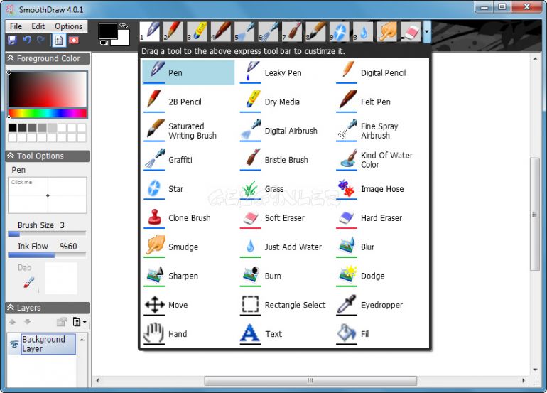The height and width of the screenshot is (393, 547).
Task: Open the Edit menu
Action: tap(38, 26)
